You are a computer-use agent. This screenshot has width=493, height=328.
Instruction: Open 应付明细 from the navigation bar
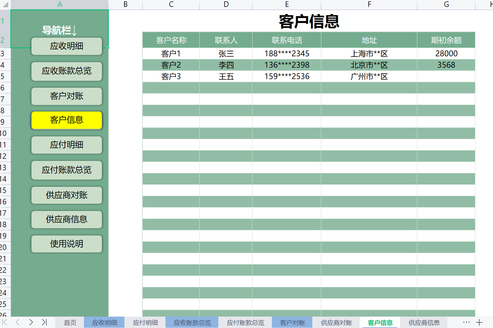click(67, 145)
